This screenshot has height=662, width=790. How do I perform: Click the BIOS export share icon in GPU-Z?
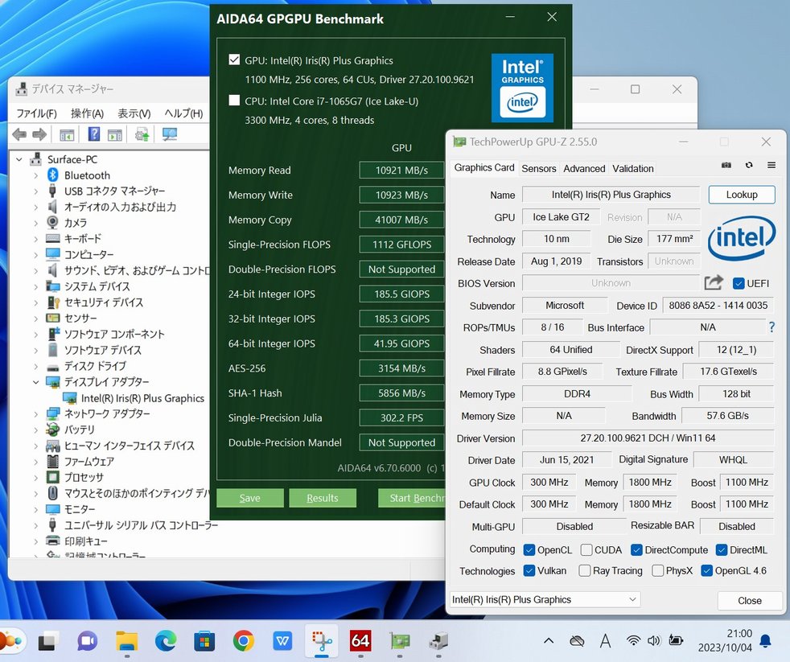click(714, 282)
